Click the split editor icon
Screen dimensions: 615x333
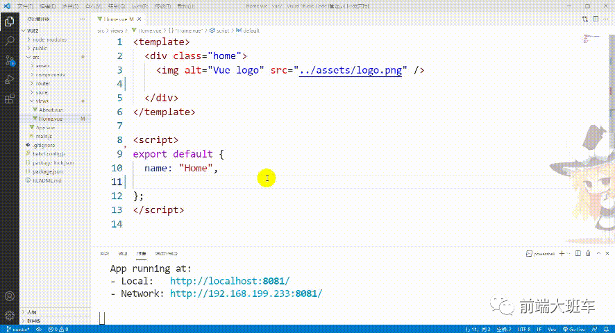point(596,19)
